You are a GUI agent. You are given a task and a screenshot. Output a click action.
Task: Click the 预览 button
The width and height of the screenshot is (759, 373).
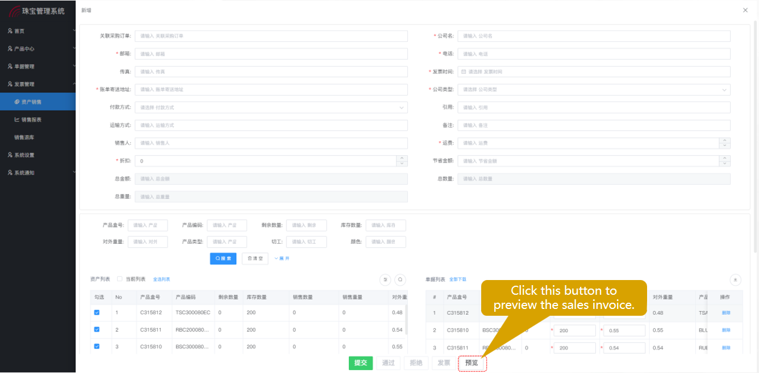tap(472, 363)
